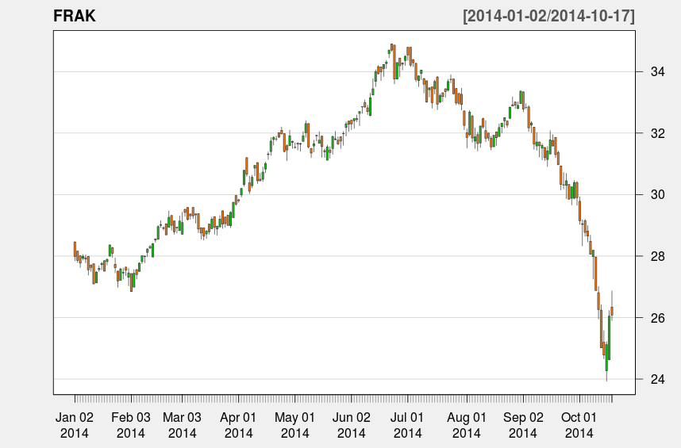Click the Oct 01 2014 date label

579,425
